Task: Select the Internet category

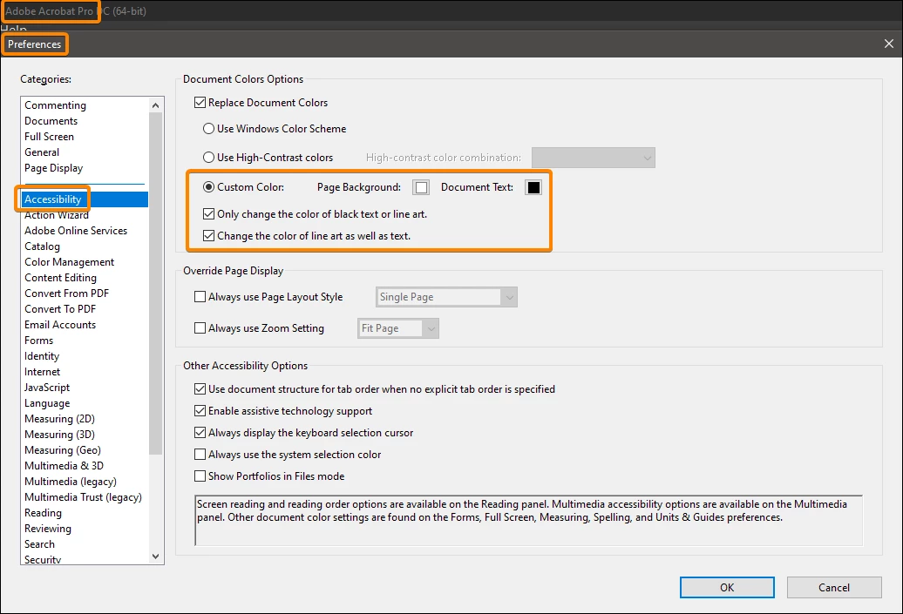Action: (x=85, y=372)
